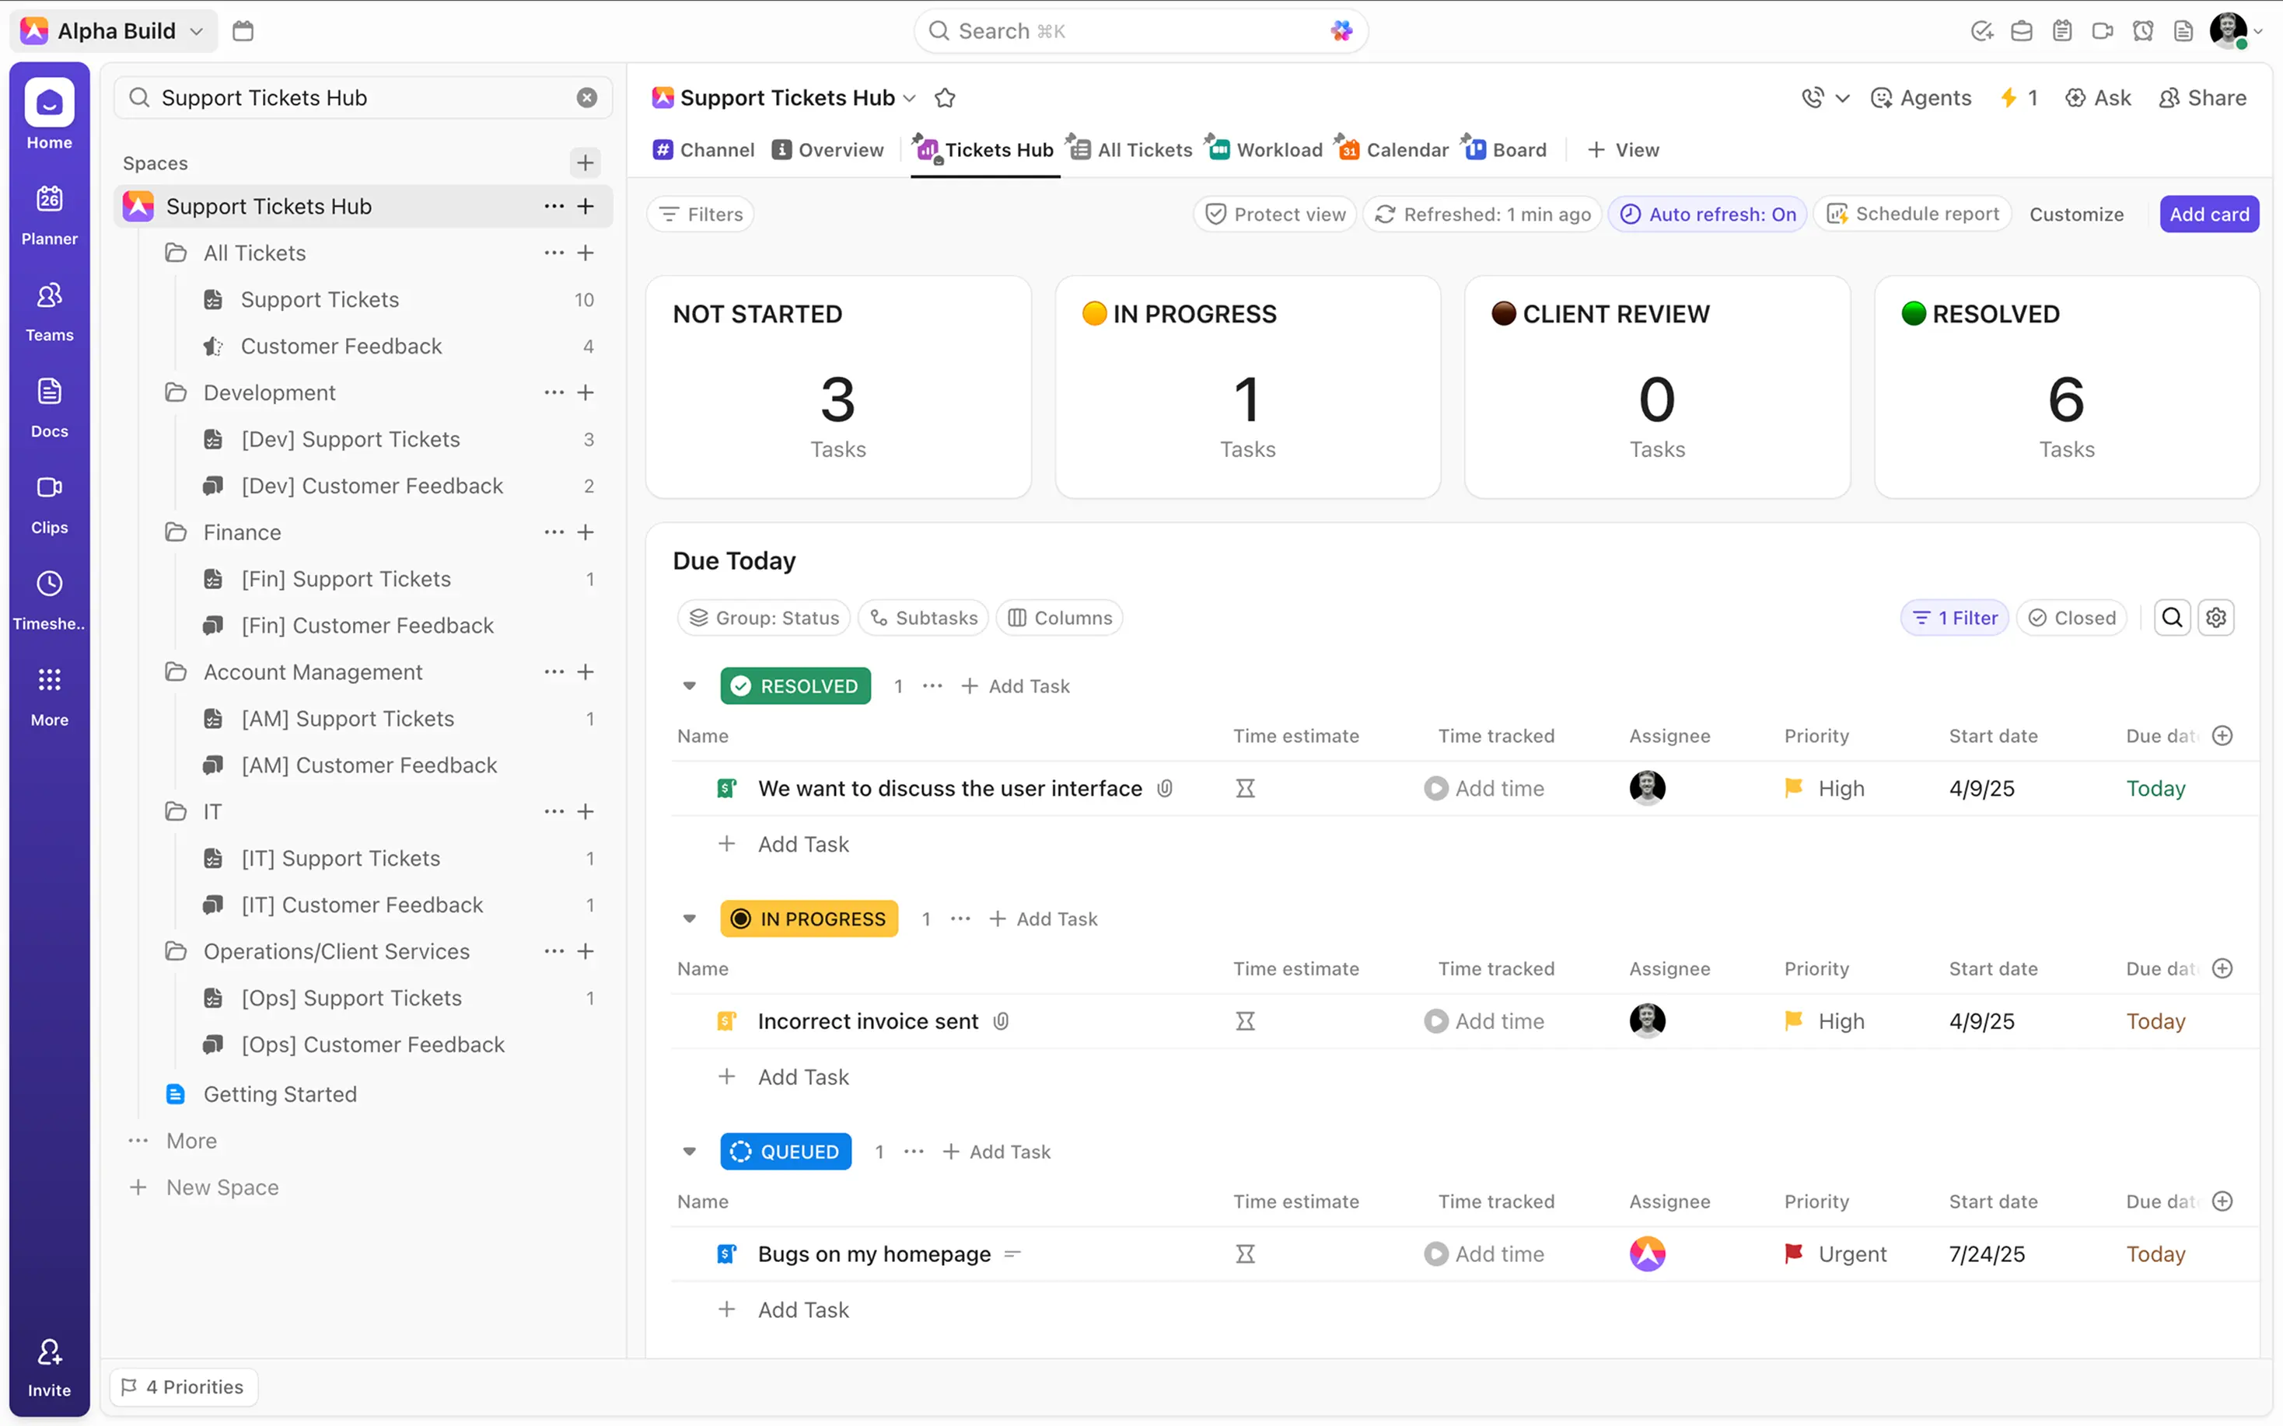Collapse the RESOLVED status group
This screenshot has width=2283, height=1426.
(x=690, y=687)
